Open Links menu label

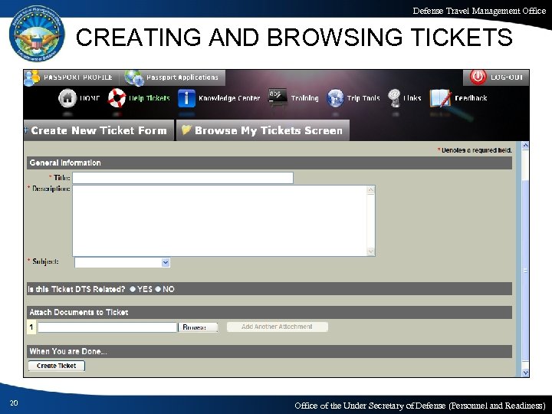point(412,98)
